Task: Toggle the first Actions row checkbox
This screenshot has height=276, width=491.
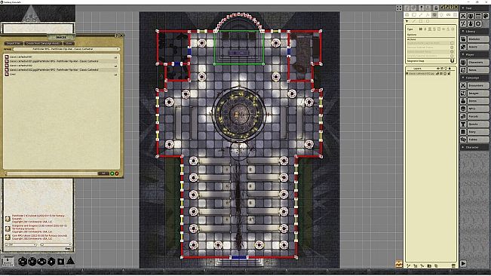Action: pos(452,43)
